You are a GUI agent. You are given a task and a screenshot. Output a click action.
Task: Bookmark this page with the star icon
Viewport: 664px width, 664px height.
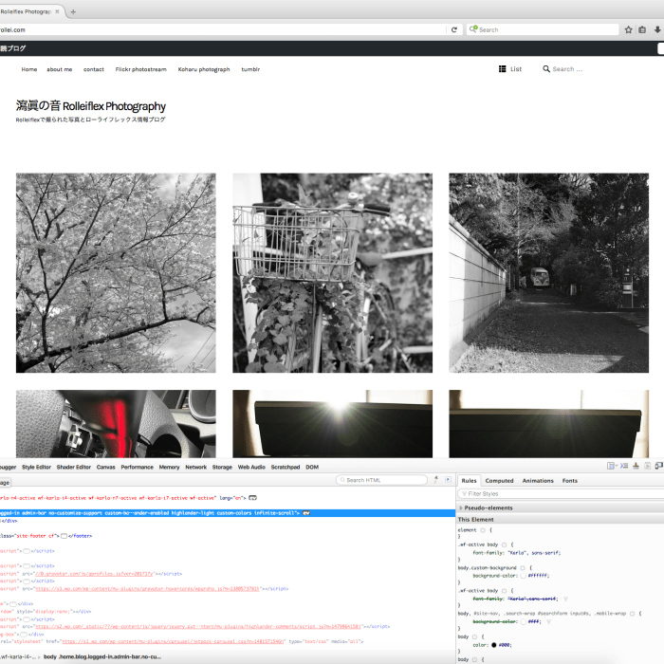(x=628, y=29)
